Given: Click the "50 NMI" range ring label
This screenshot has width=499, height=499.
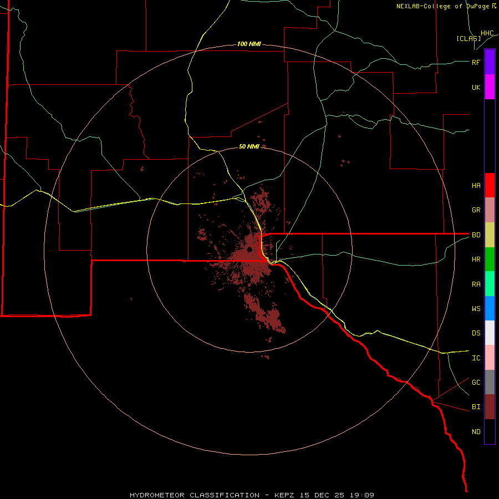Looking at the screenshot, I should [249, 146].
